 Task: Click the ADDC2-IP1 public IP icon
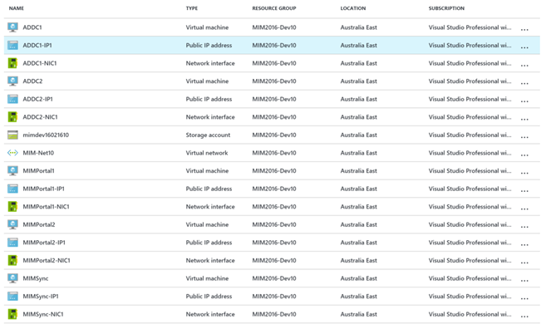tap(13, 99)
